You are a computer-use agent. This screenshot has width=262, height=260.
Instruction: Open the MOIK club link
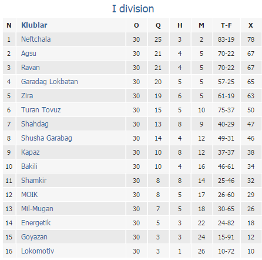pos(29,195)
